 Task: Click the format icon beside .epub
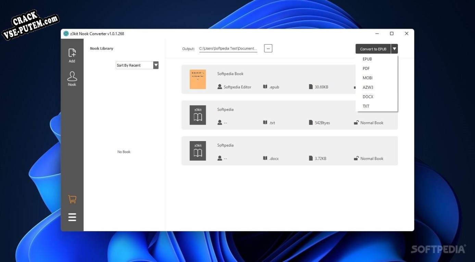265,87
